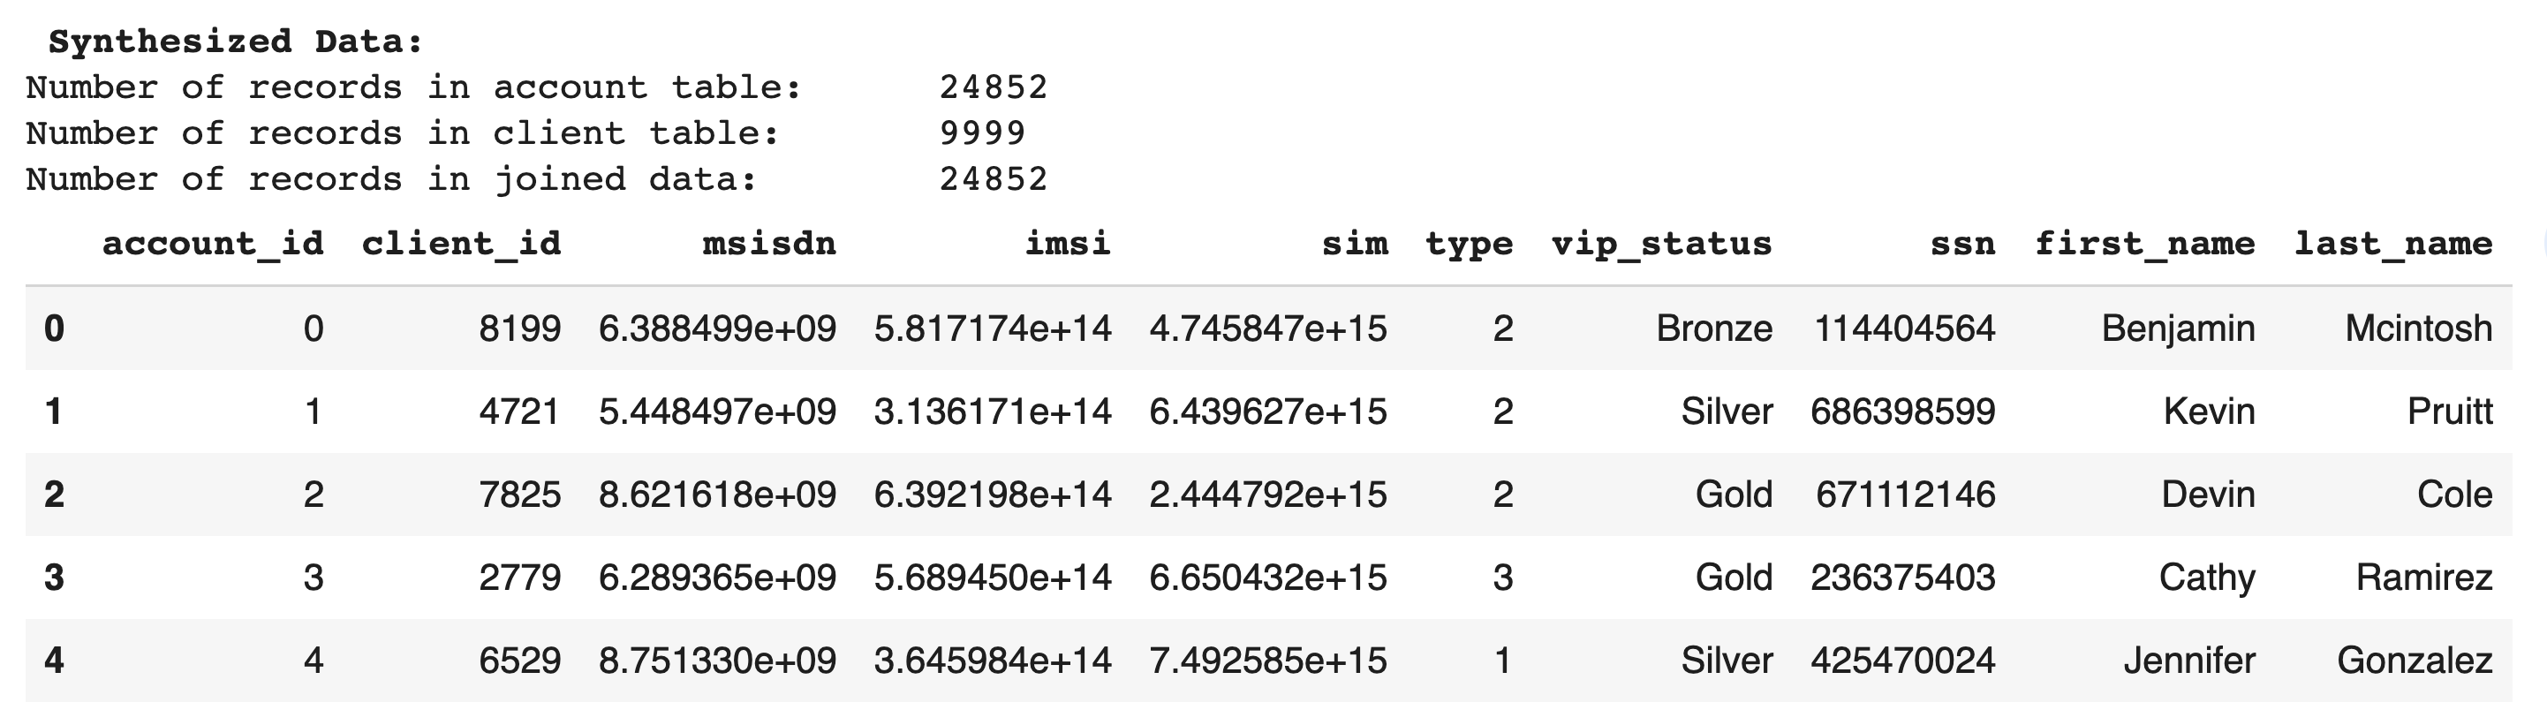The image size is (2547, 710).
Task: Select the last name Gonzalez cell
Action: [2414, 661]
